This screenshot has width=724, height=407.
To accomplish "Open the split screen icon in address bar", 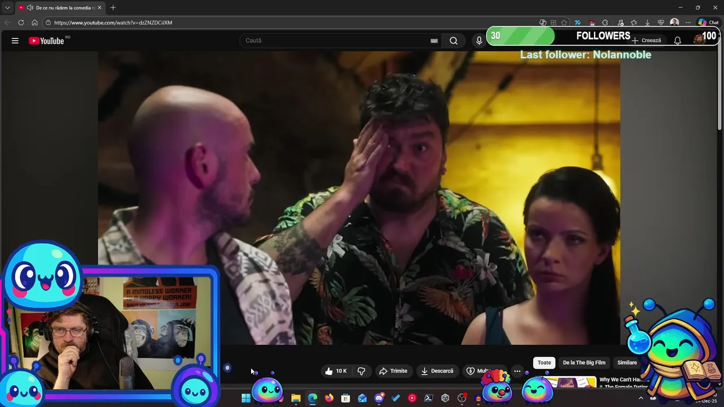I will tap(553, 23).
